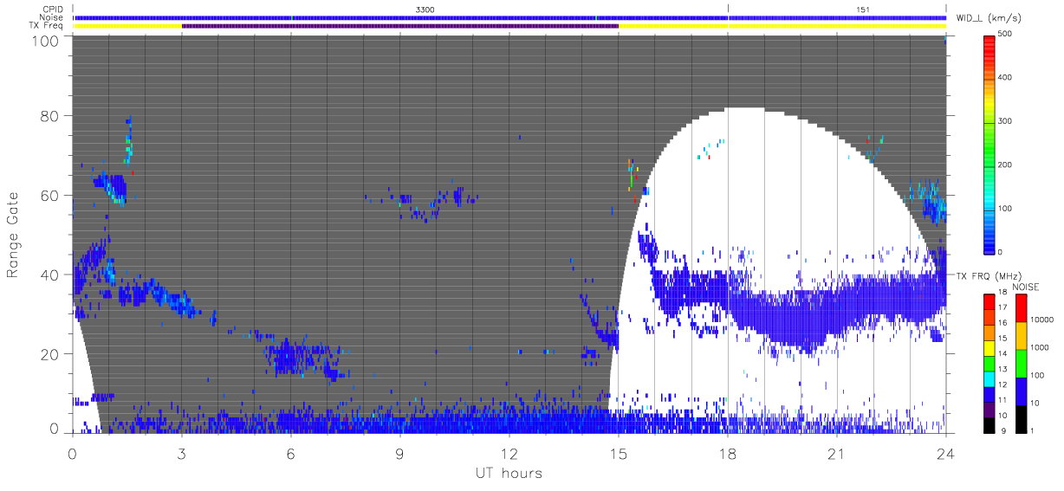This screenshot has height=491, width=1064.
Task: Click the TX Freq row label
Action: click(47, 26)
